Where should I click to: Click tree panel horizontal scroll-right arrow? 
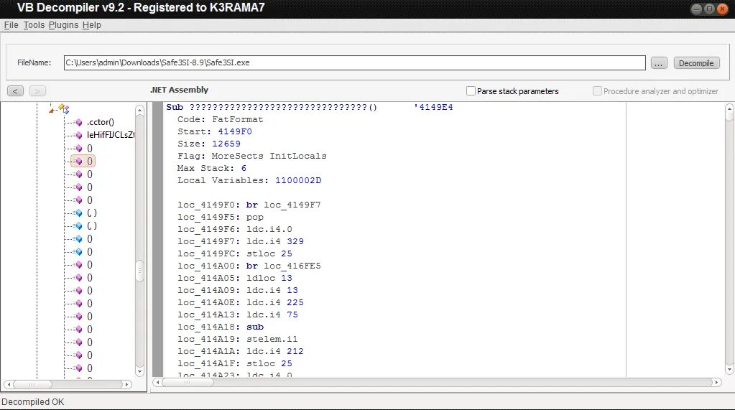[126, 384]
